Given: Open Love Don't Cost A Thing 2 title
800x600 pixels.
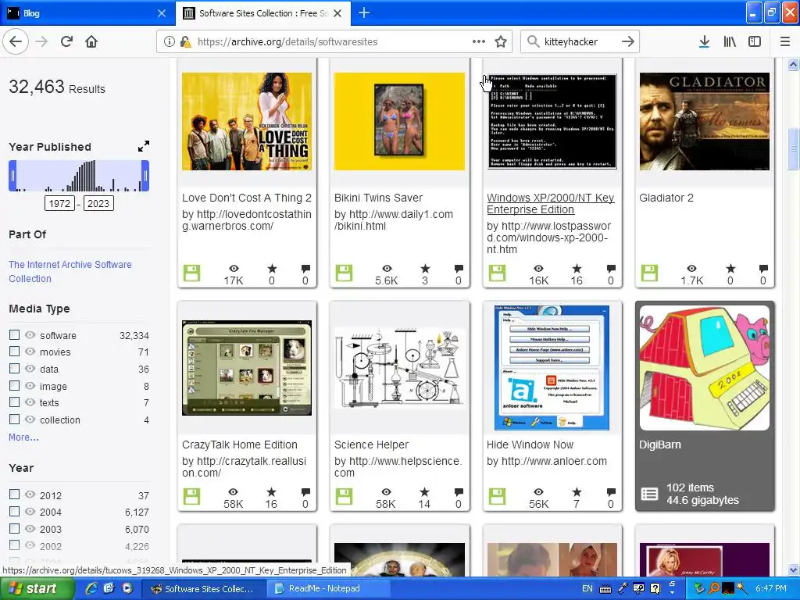Looking at the screenshot, I should tap(246, 198).
